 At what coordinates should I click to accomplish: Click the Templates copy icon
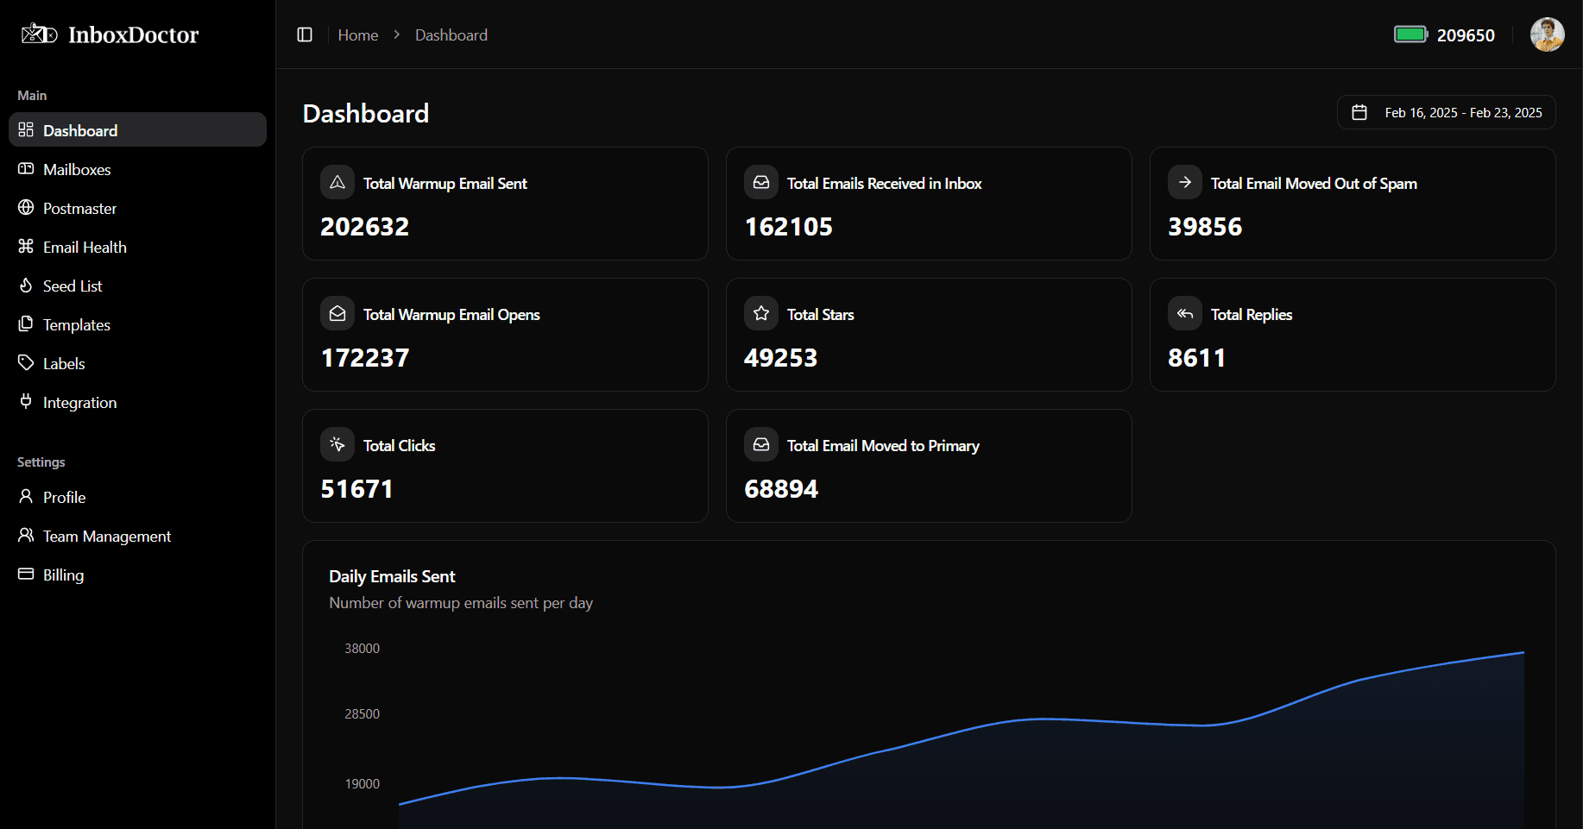(26, 323)
